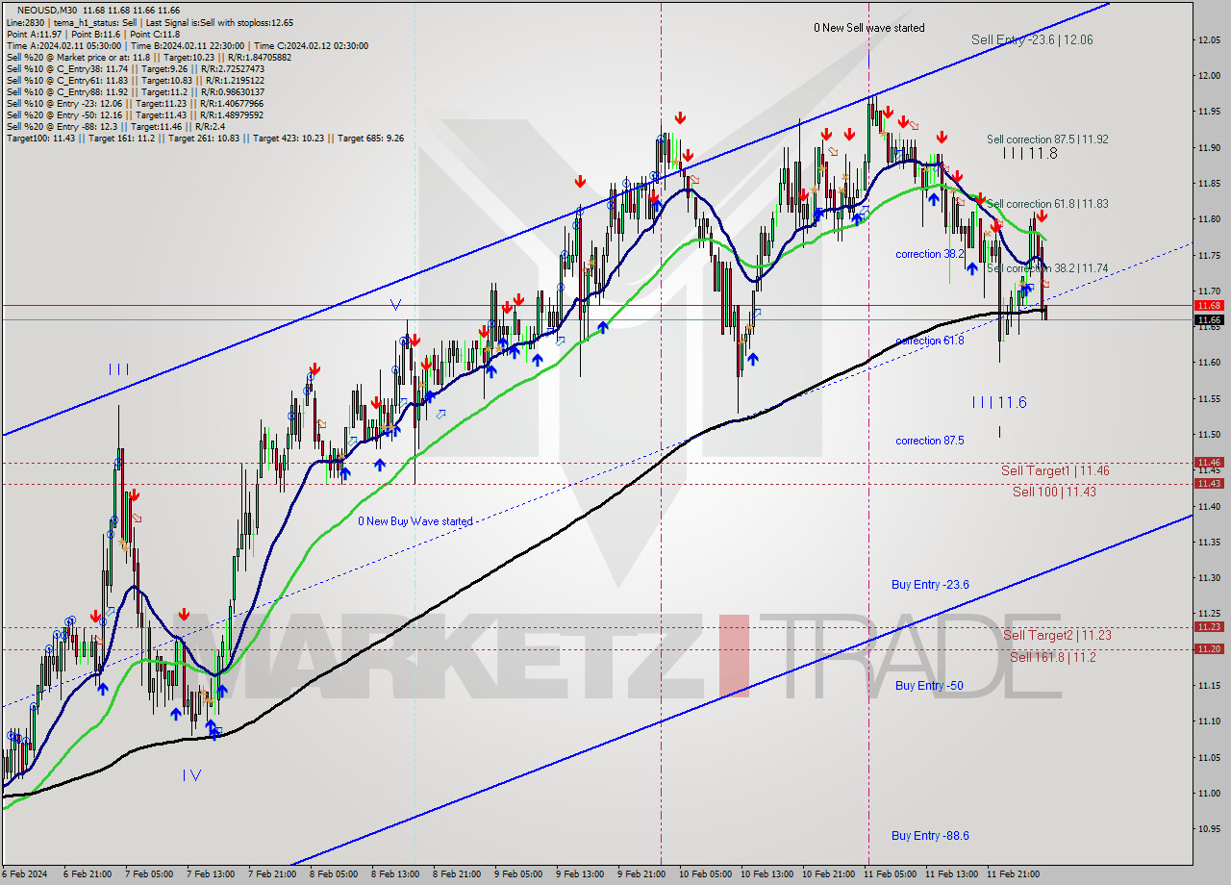Select the 'Sell 100 | 11.43' label
This screenshot has width=1231, height=885.
pyautogui.click(x=1054, y=492)
